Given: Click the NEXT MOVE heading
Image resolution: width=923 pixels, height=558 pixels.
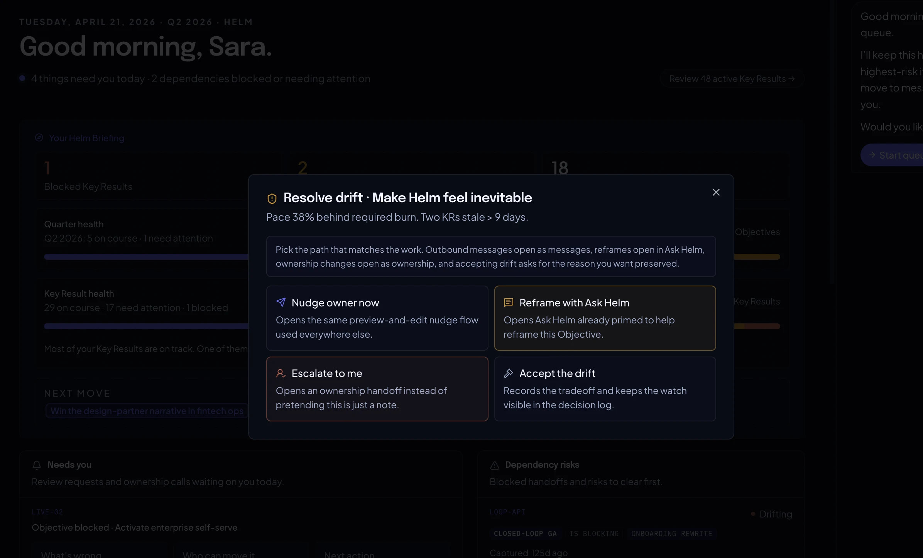Looking at the screenshot, I should (x=77, y=393).
